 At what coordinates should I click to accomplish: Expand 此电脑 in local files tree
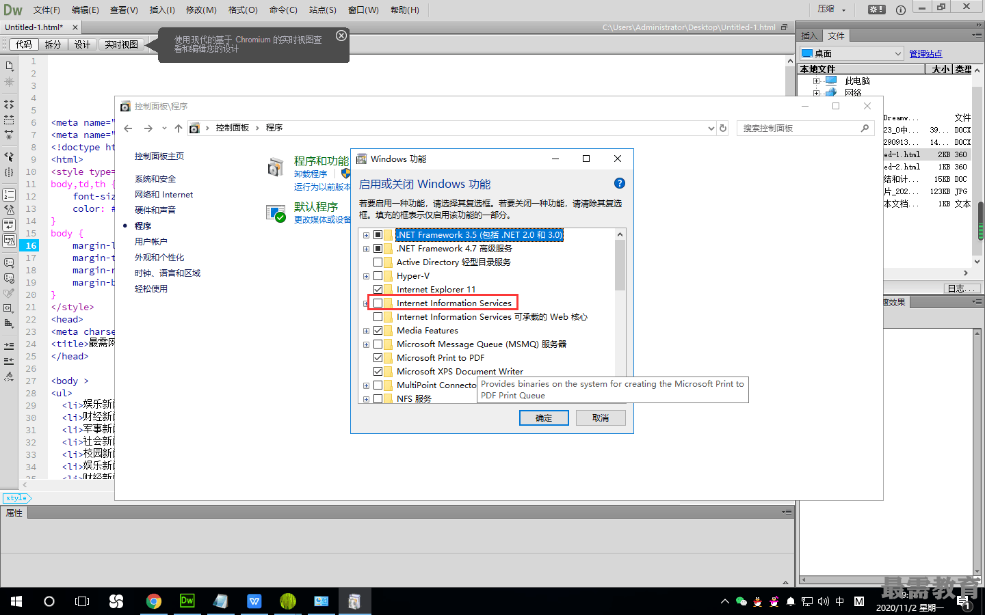coord(816,81)
